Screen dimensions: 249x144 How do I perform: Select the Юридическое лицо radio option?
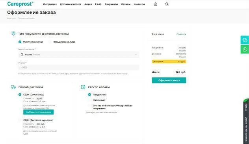tap(50, 42)
